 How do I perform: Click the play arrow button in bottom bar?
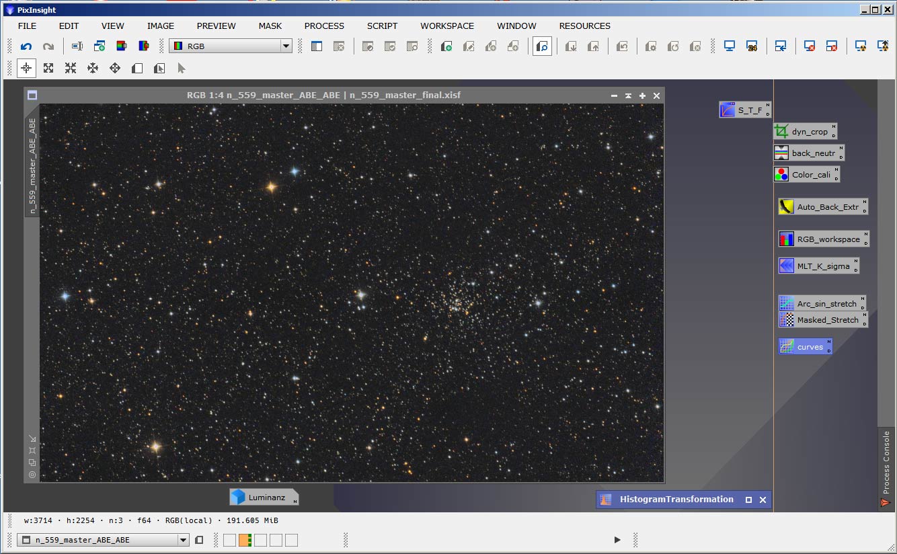click(617, 540)
